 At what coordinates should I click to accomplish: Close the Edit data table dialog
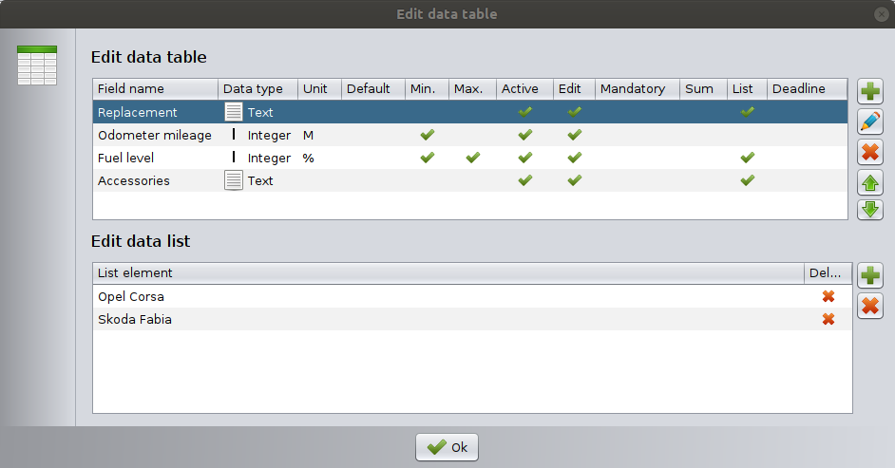click(880, 14)
